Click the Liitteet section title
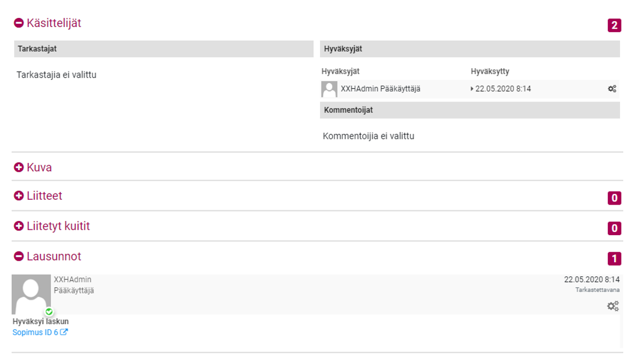The width and height of the screenshot is (628, 360). 44,196
